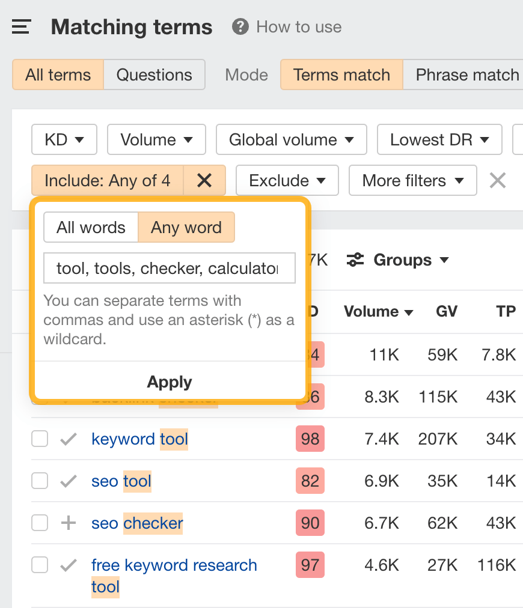Open the KD filter dropdown

pyautogui.click(x=64, y=139)
